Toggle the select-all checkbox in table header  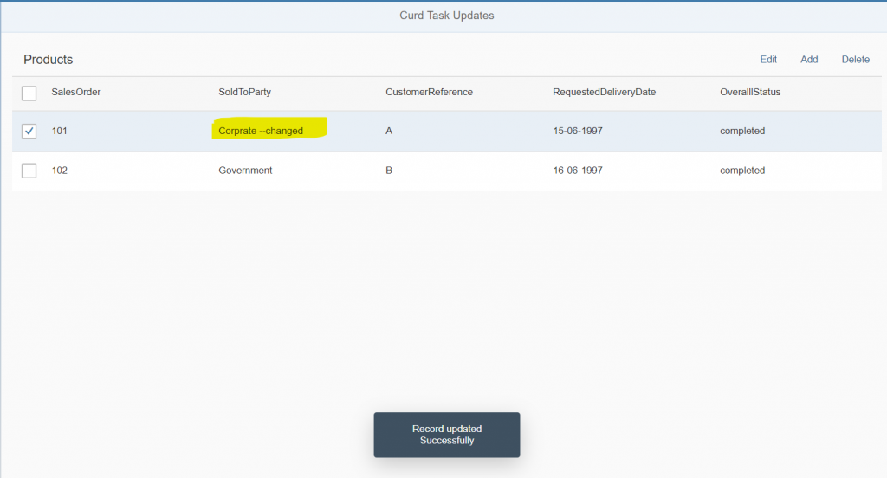[x=29, y=93]
